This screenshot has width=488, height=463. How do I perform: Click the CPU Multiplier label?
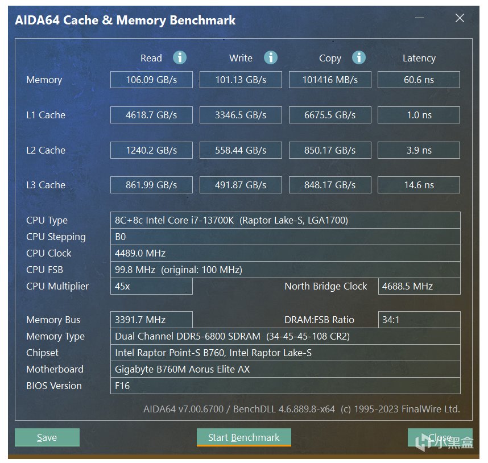[x=57, y=287]
